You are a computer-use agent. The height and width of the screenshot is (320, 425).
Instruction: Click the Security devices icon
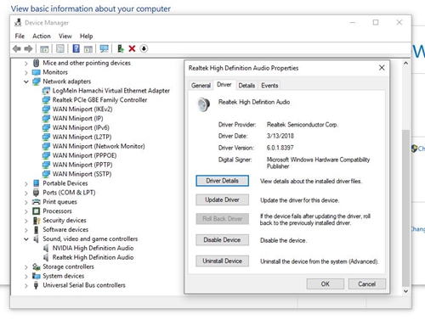coord(37,221)
